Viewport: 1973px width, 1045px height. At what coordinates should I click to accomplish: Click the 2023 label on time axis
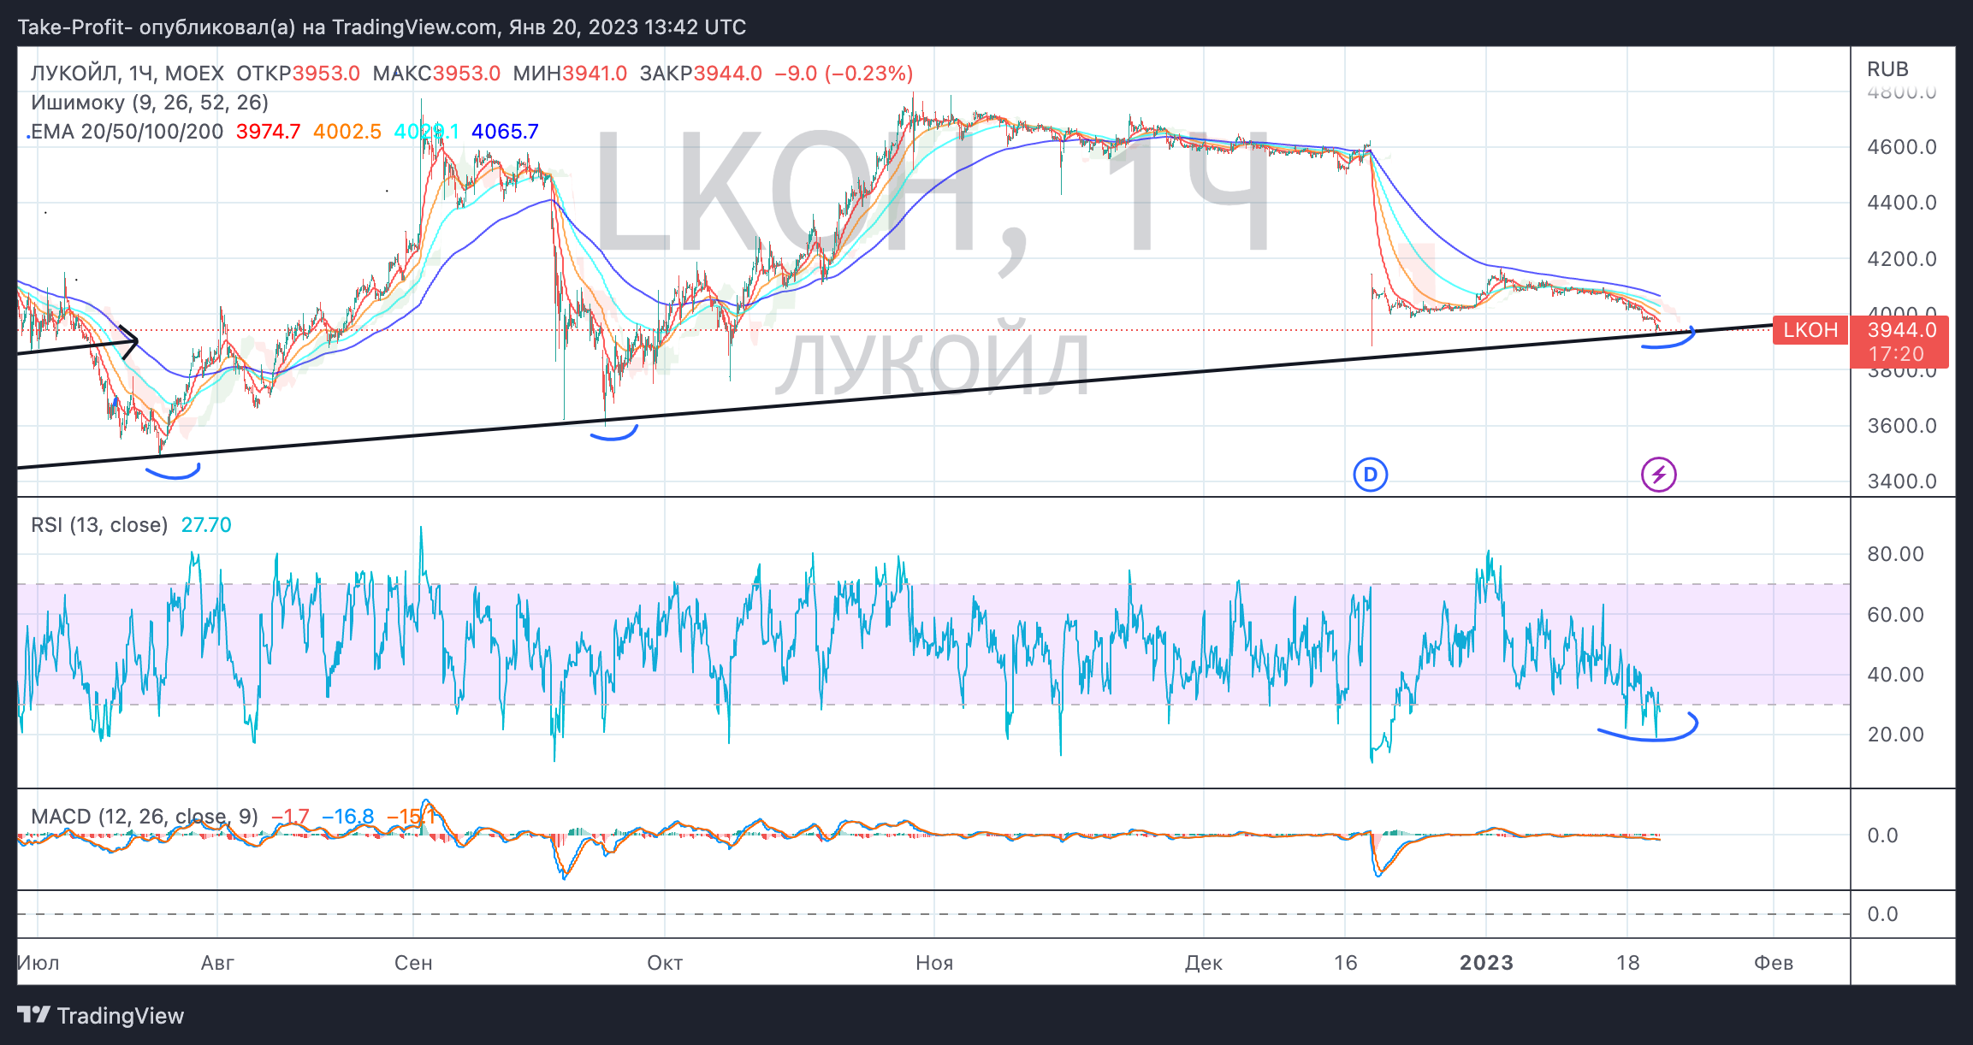1486,963
